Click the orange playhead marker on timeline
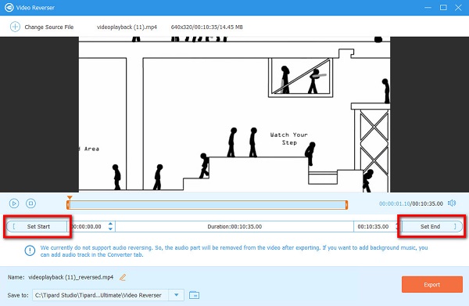469x306 pixels. [70, 198]
